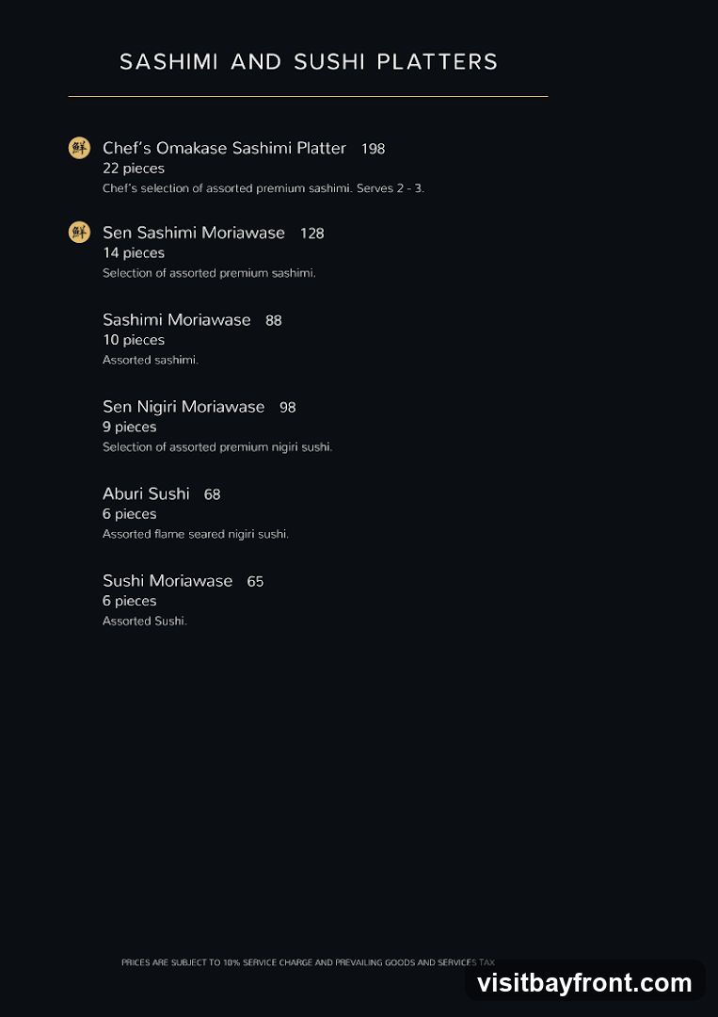Screen dimensions: 718x1017
Task: Click the 22 pieces text
Action: (134, 168)
